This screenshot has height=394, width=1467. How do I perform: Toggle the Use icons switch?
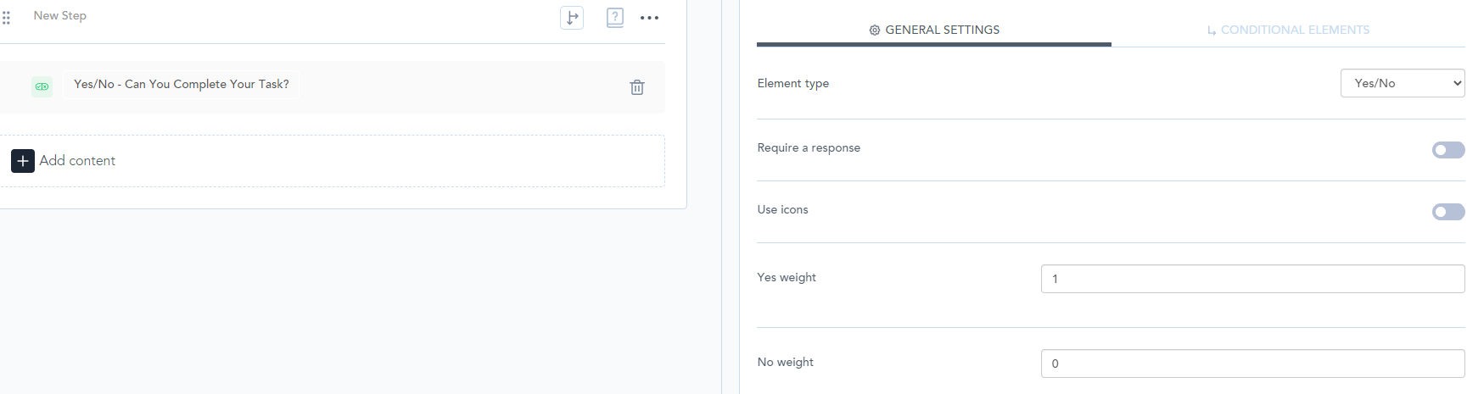pos(1447,212)
